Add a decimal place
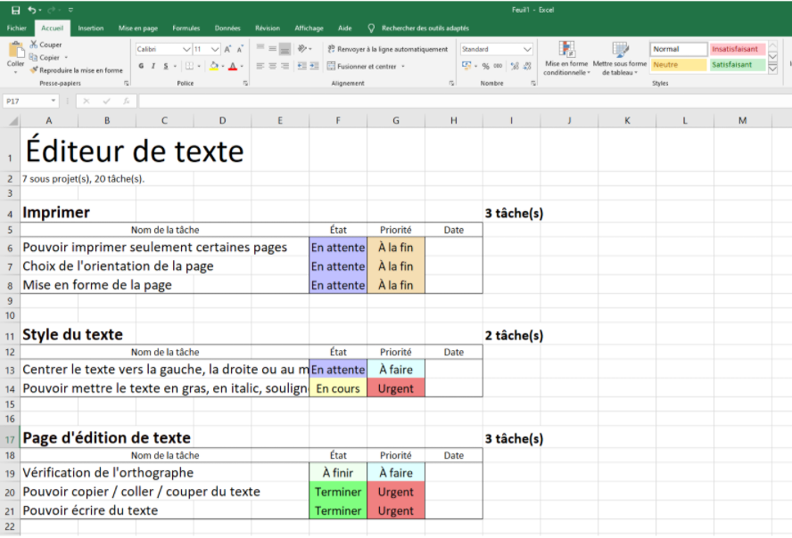 pos(515,66)
